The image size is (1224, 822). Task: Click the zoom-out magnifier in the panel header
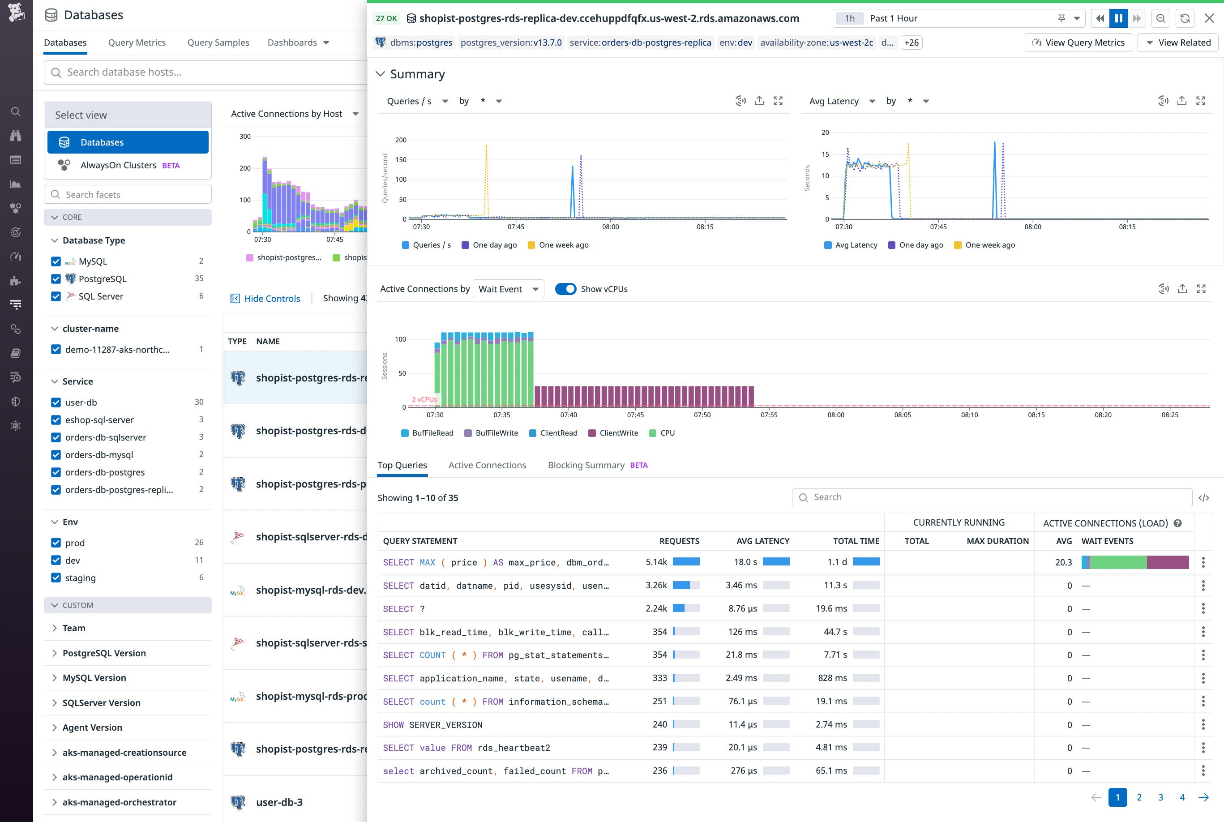point(1160,18)
